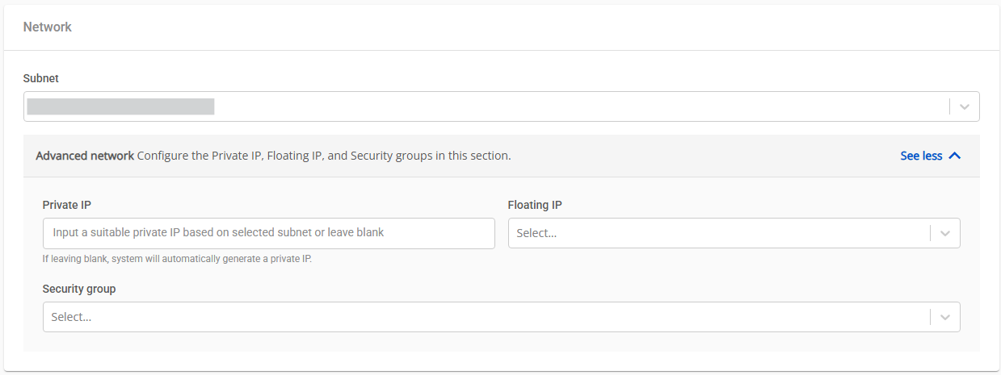1001x375 pixels.
Task: Open the Security group chevron arrow
Action: tap(944, 317)
